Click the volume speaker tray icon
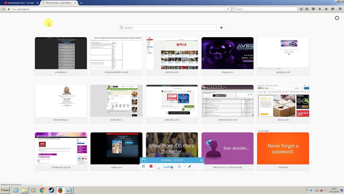Image resolution: width=344 pixels, height=194 pixels. click(325, 190)
